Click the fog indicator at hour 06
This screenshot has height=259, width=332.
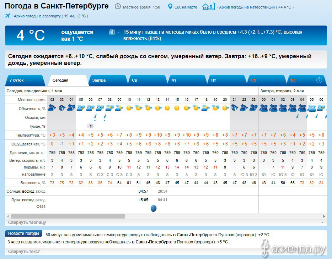[90, 126]
